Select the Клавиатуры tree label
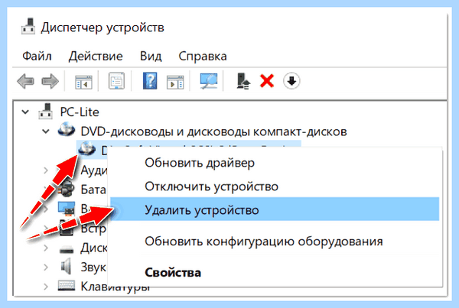 [x=116, y=287]
